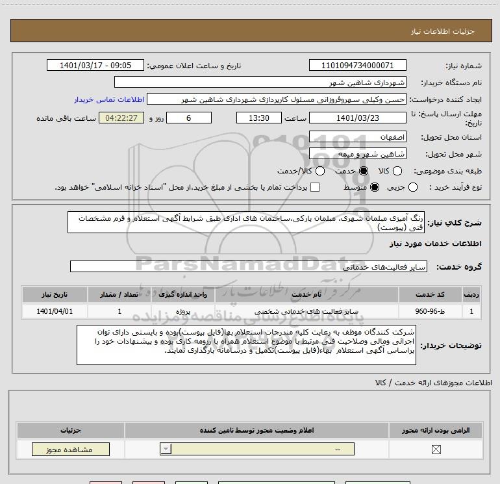Click the اطلاعات مجوزهای ارائه خدمت / کالا heading
Image resolution: width=500 pixels, height=484 pixels.
434,383
